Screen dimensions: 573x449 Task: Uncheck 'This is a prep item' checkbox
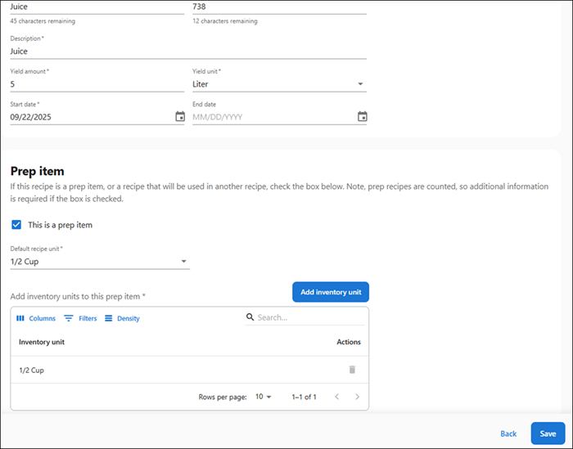click(x=16, y=225)
